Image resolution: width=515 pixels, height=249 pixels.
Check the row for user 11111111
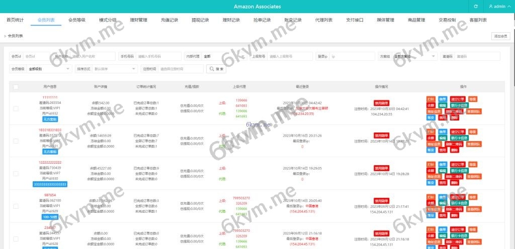(16, 108)
